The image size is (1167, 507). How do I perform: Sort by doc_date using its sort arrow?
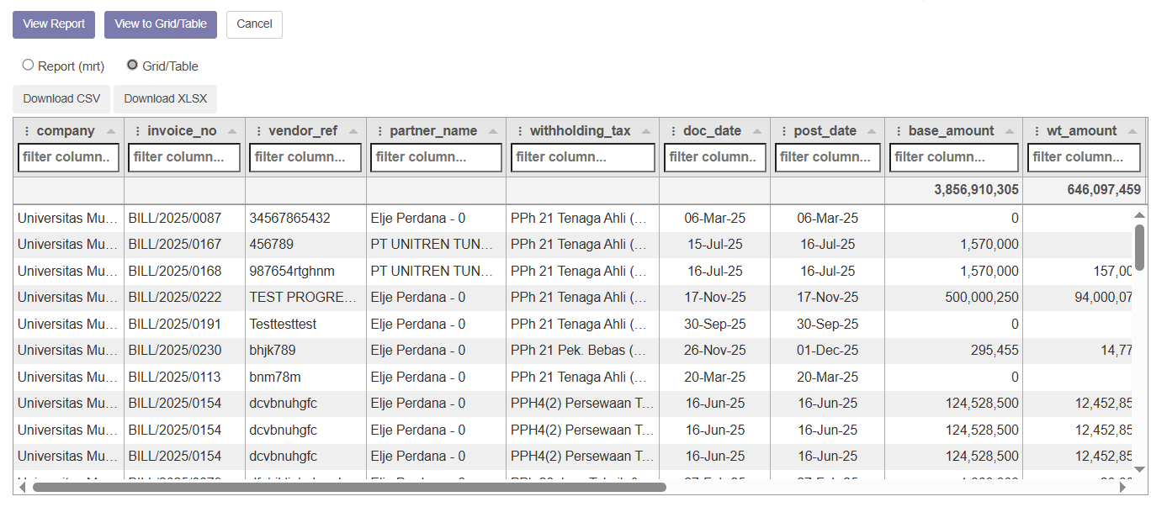click(x=758, y=131)
